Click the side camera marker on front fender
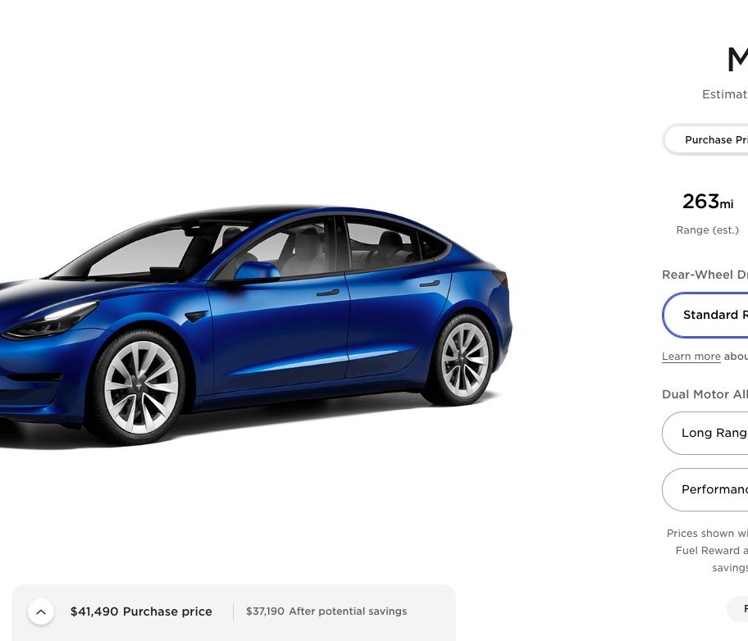 195,316
